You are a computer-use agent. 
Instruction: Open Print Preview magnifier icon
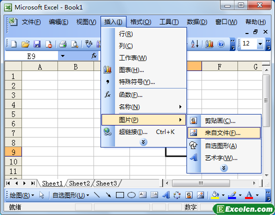click(x=74, y=44)
